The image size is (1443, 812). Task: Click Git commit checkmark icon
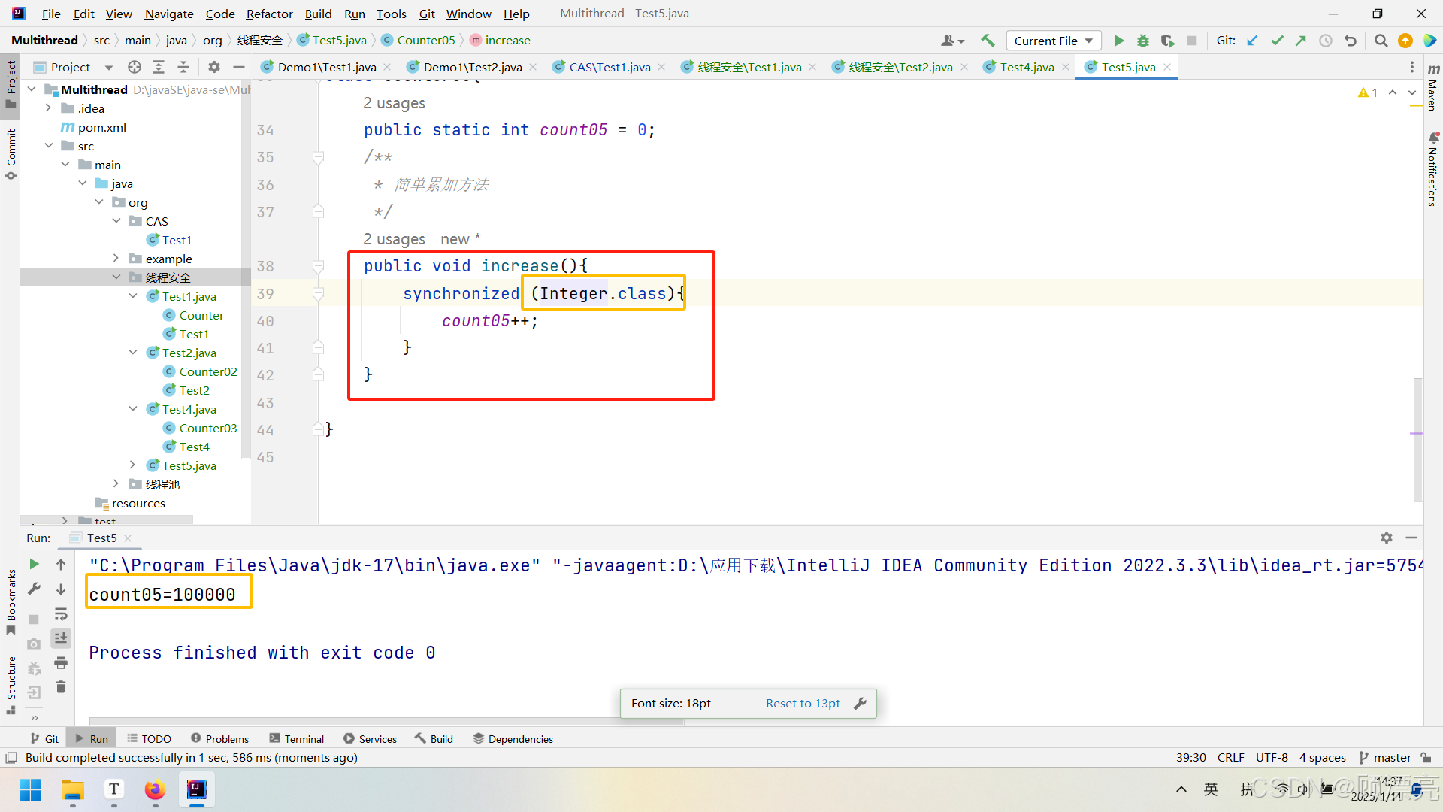click(1277, 41)
